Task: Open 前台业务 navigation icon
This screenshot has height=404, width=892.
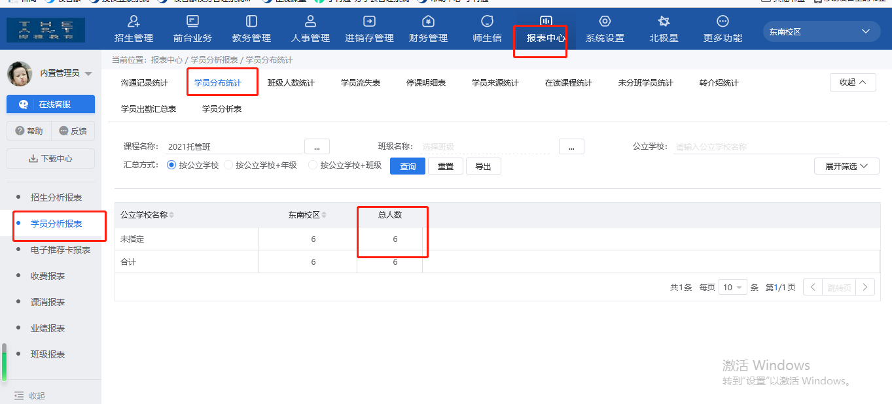Action: click(x=192, y=22)
